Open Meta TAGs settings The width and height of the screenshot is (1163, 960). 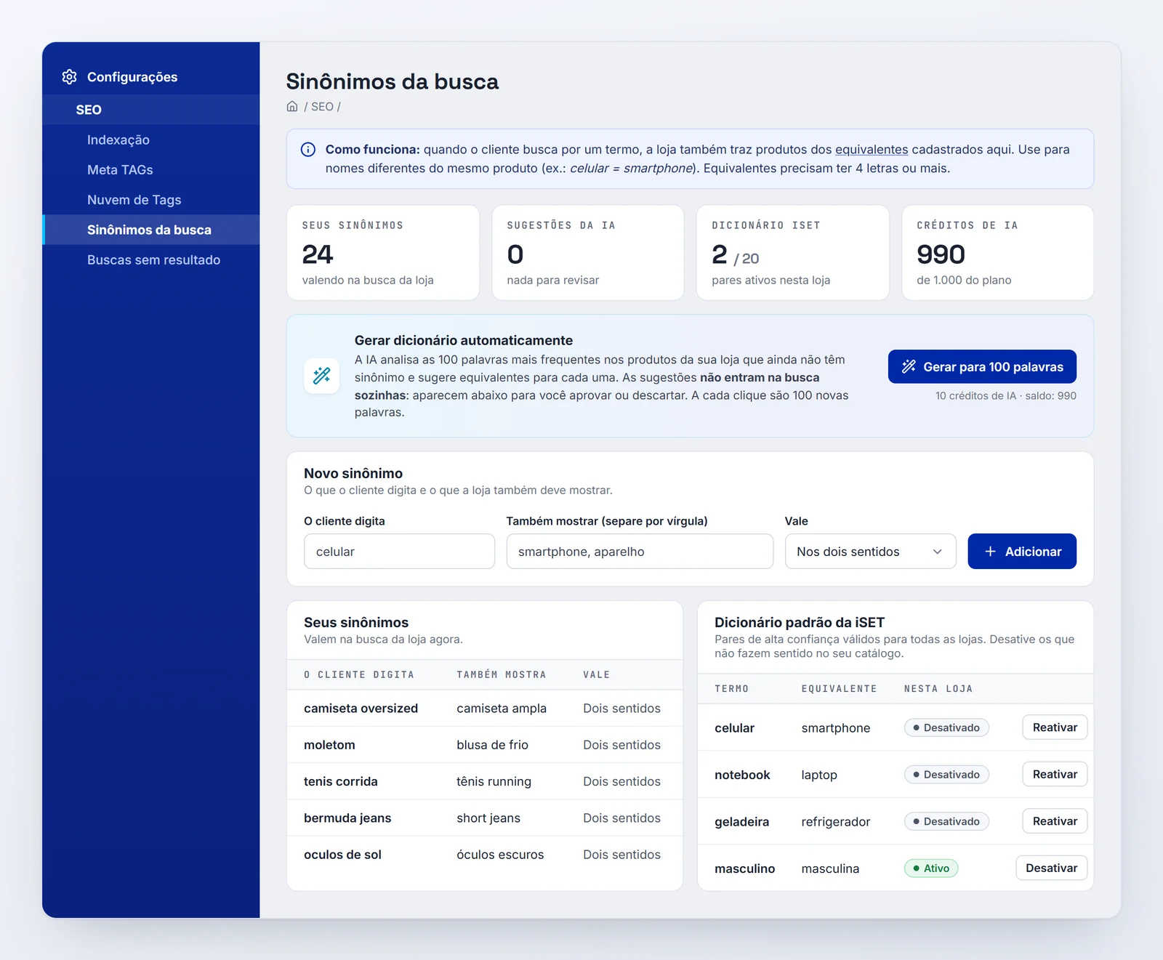coord(151,169)
